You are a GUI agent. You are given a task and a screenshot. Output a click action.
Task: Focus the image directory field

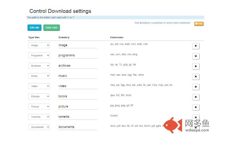78,45
